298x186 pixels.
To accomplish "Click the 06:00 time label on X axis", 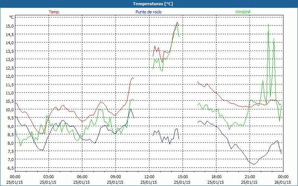I will [x=82, y=177].
